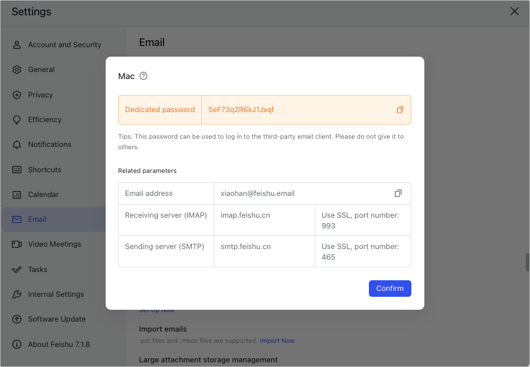Open help tooltip next to Mac heading
The width and height of the screenshot is (530, 367).
point(145,76)
